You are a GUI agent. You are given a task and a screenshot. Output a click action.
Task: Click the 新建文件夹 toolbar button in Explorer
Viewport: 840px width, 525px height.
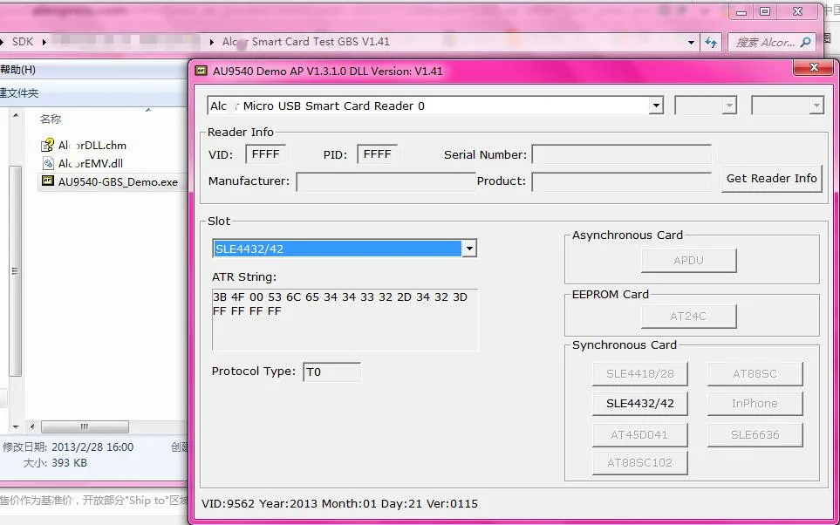(19, 92)
